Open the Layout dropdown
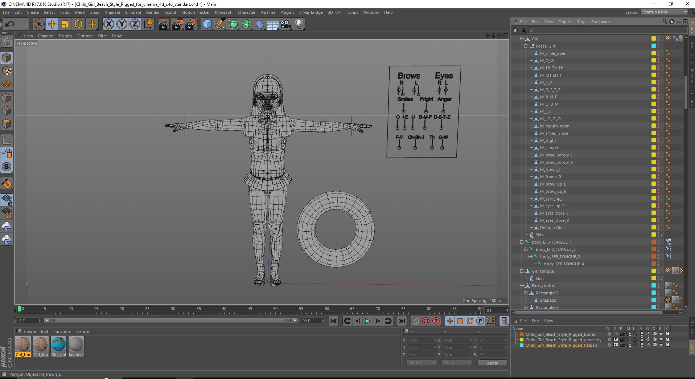This screenshot has width=695, height=379. 665,12
